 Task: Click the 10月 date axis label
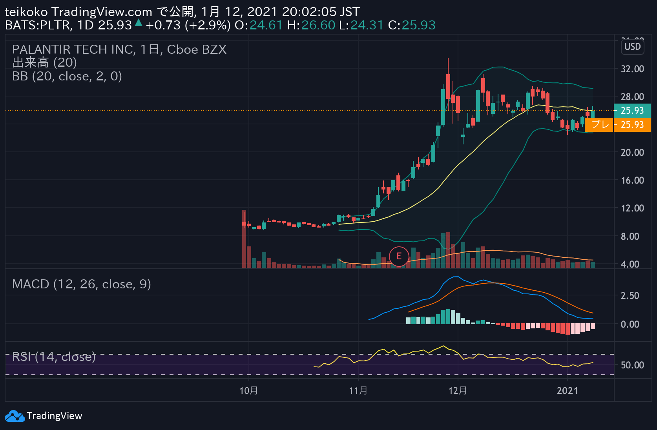(x=249, y=390)
